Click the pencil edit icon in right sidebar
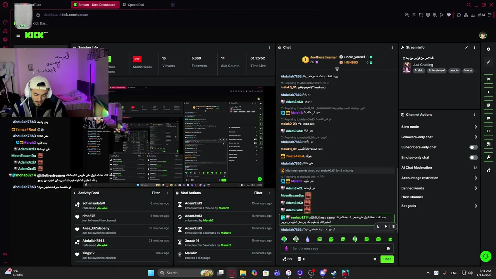 488,62
